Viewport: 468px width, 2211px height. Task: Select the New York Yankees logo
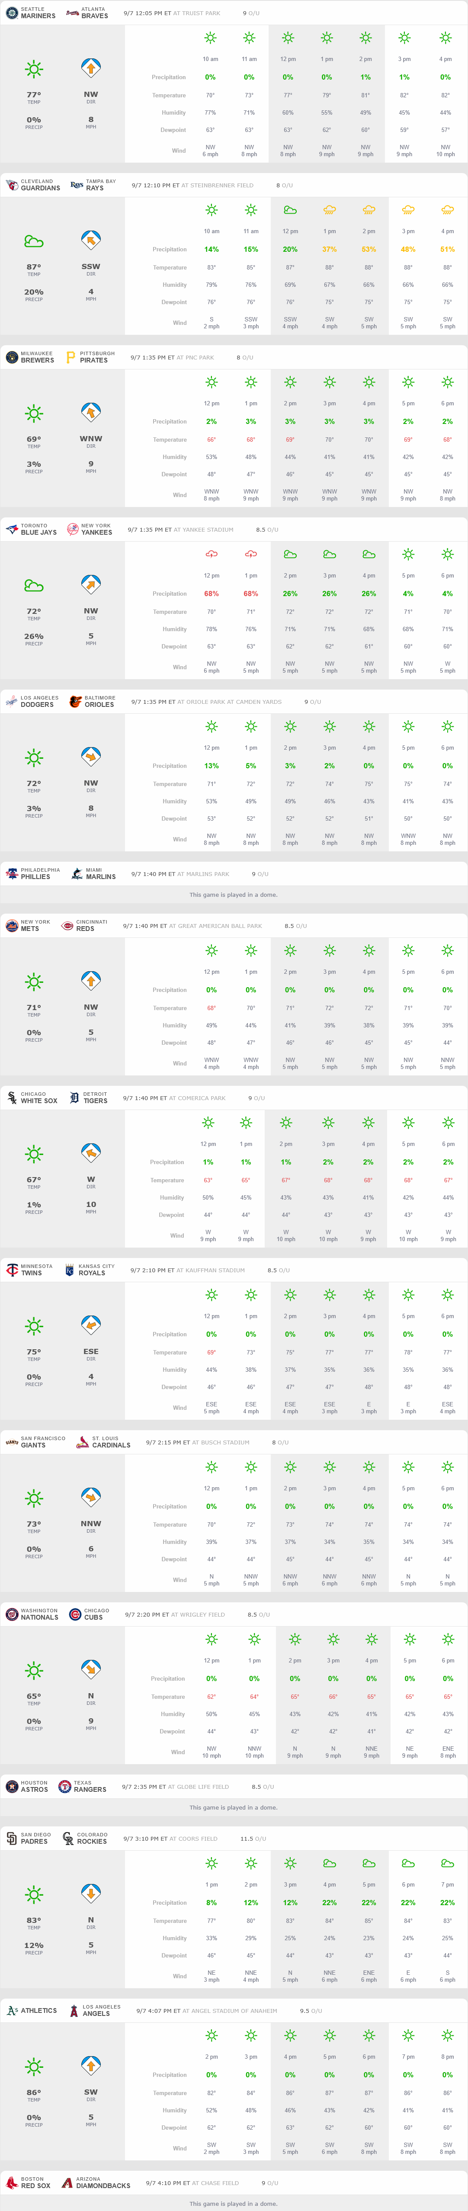73,529
